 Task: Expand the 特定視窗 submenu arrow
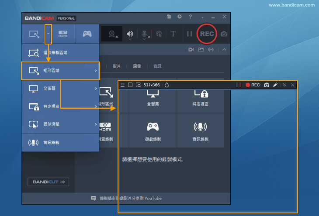(x=96, y=106)
